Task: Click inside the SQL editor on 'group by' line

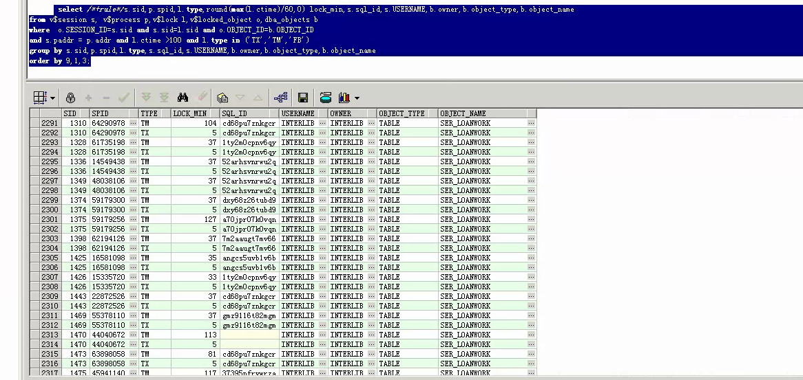Action: click(207, 51)
